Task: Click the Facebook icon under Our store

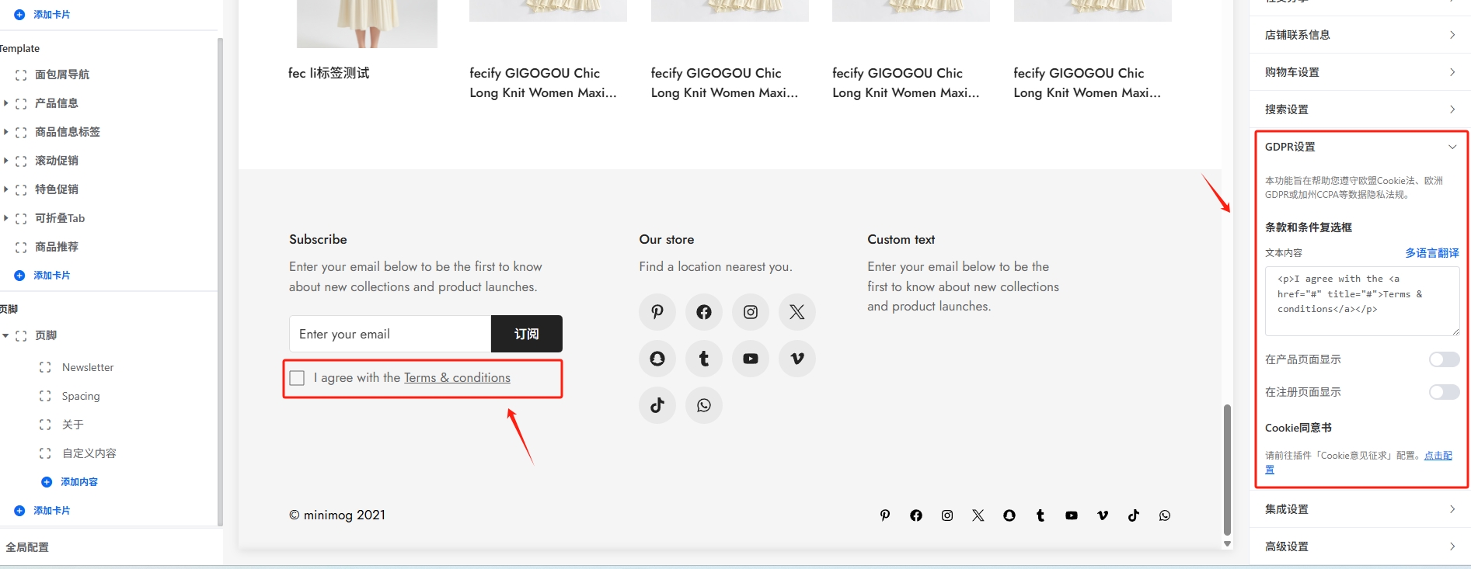Action: (x=704, y=312)
